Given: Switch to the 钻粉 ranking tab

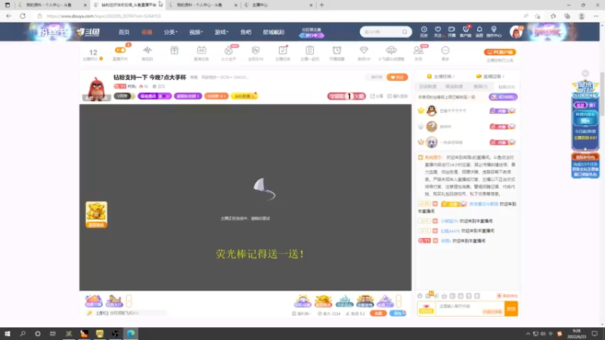Looking at the screenshot, I should tap(507, 87).
